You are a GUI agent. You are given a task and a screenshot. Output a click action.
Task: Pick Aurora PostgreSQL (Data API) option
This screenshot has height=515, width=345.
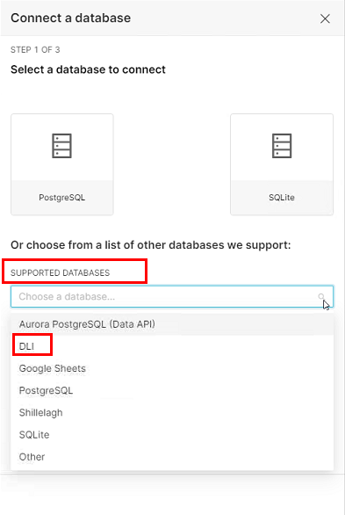coord(172,324)
